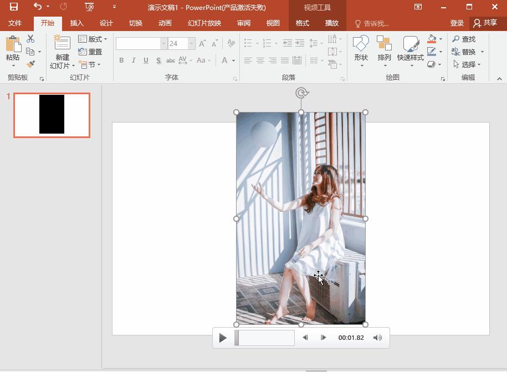Screen dimensions: 507x372
Task: Expand the 版式 layout dropdown
Action: 93,39
